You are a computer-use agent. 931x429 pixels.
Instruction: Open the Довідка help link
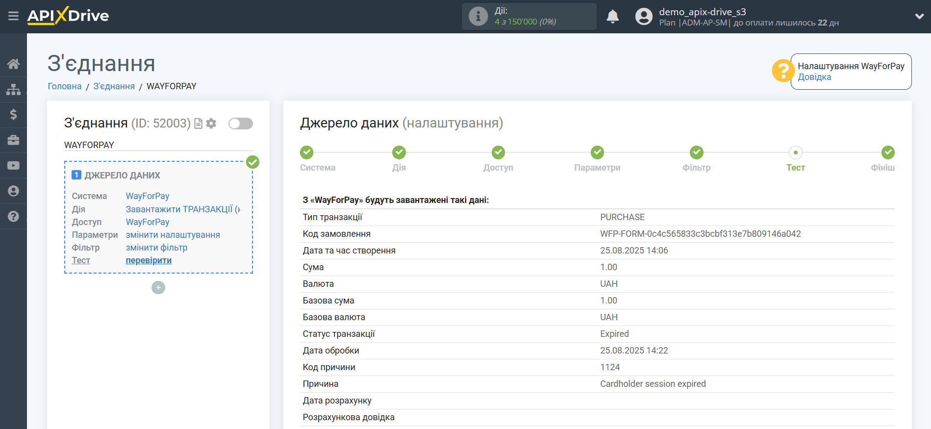pos(814,77)
